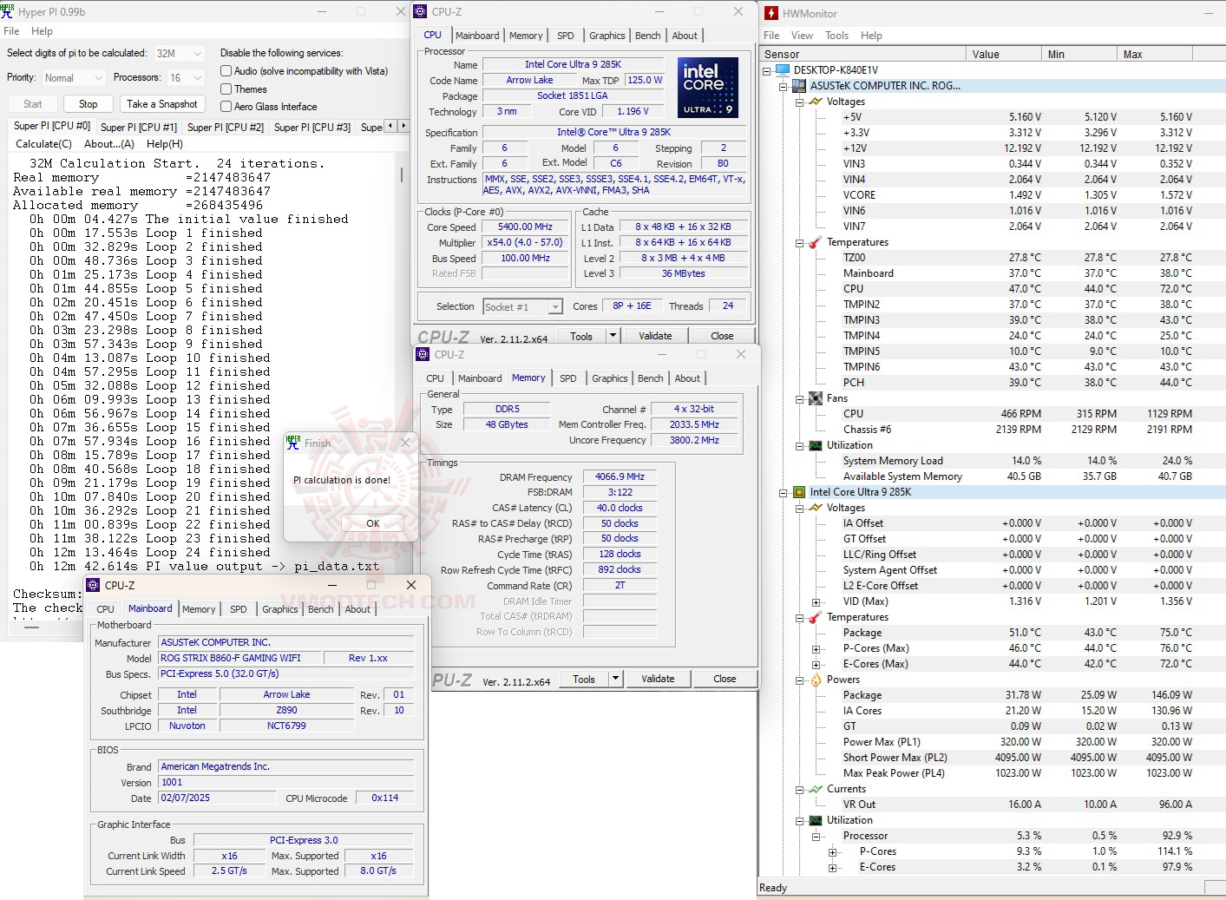1226x900 pixels.
Task: Open the Socket #1 selection dropdown in CPU-Z
Action: (x=523, y=306)
